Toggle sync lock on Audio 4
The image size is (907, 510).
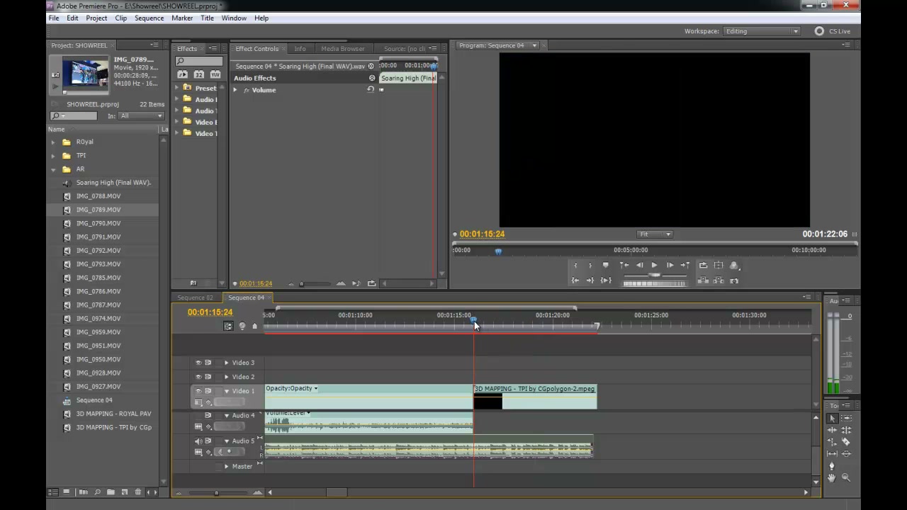208,415
